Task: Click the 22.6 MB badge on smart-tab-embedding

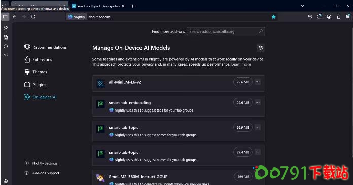Action: 242,102
